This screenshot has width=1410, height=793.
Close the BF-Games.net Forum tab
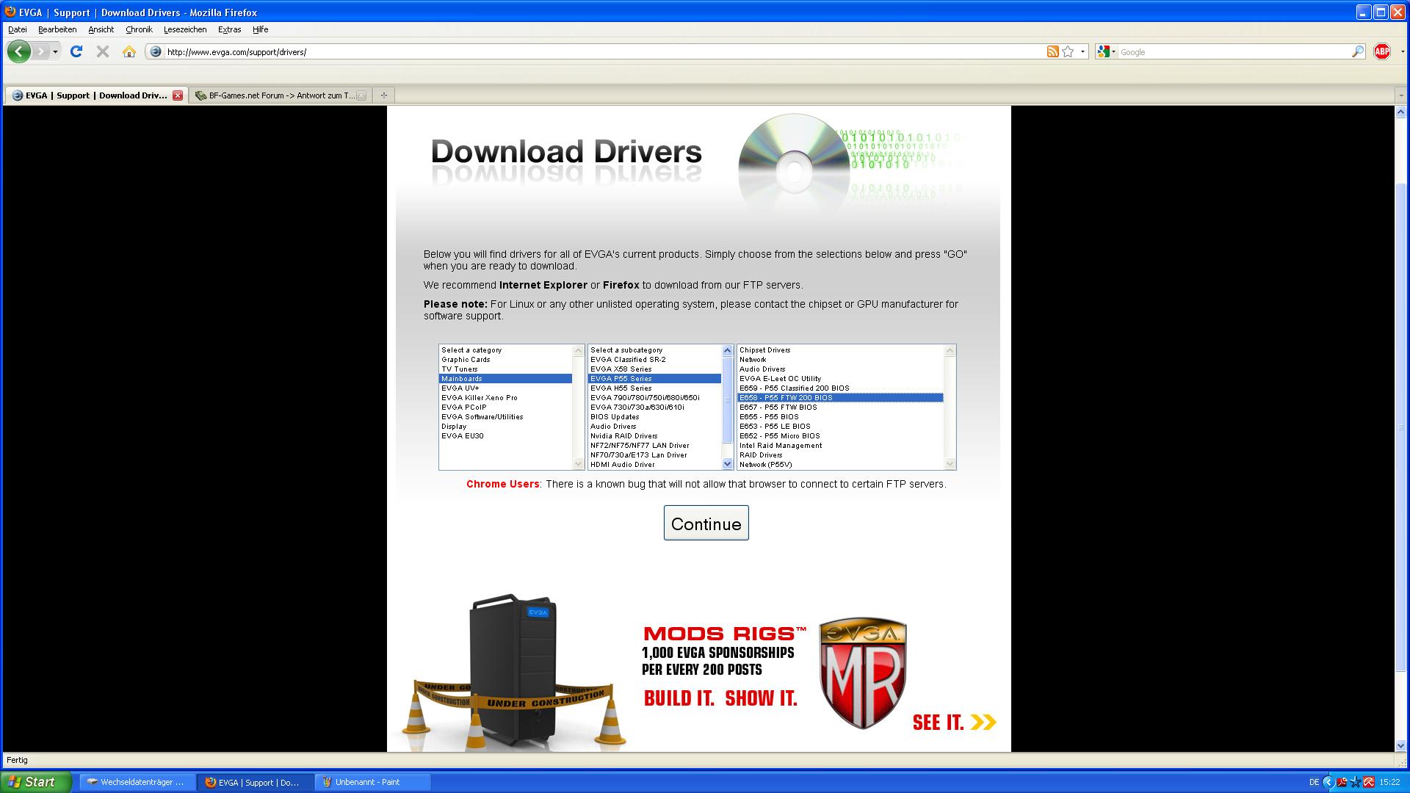coord(361,95)
